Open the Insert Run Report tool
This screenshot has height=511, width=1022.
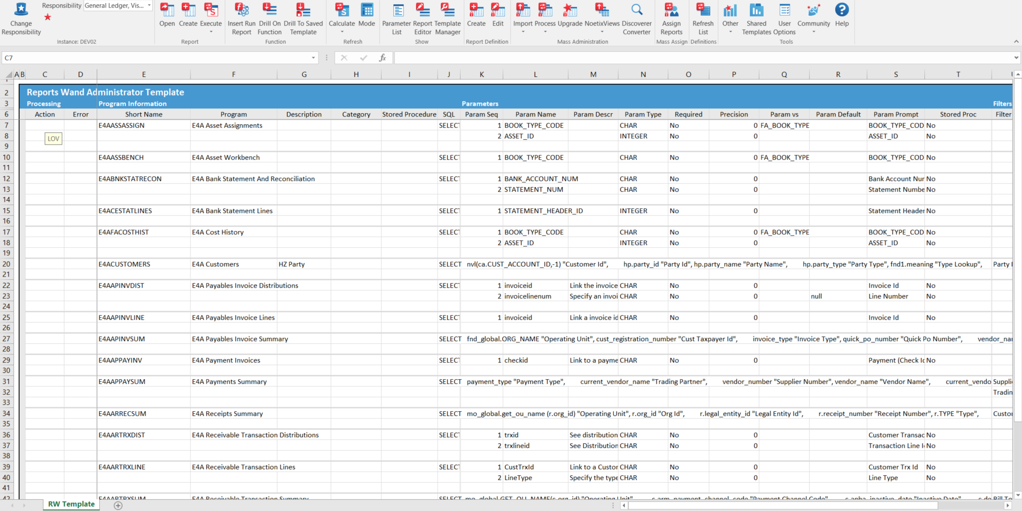(241, 19)
